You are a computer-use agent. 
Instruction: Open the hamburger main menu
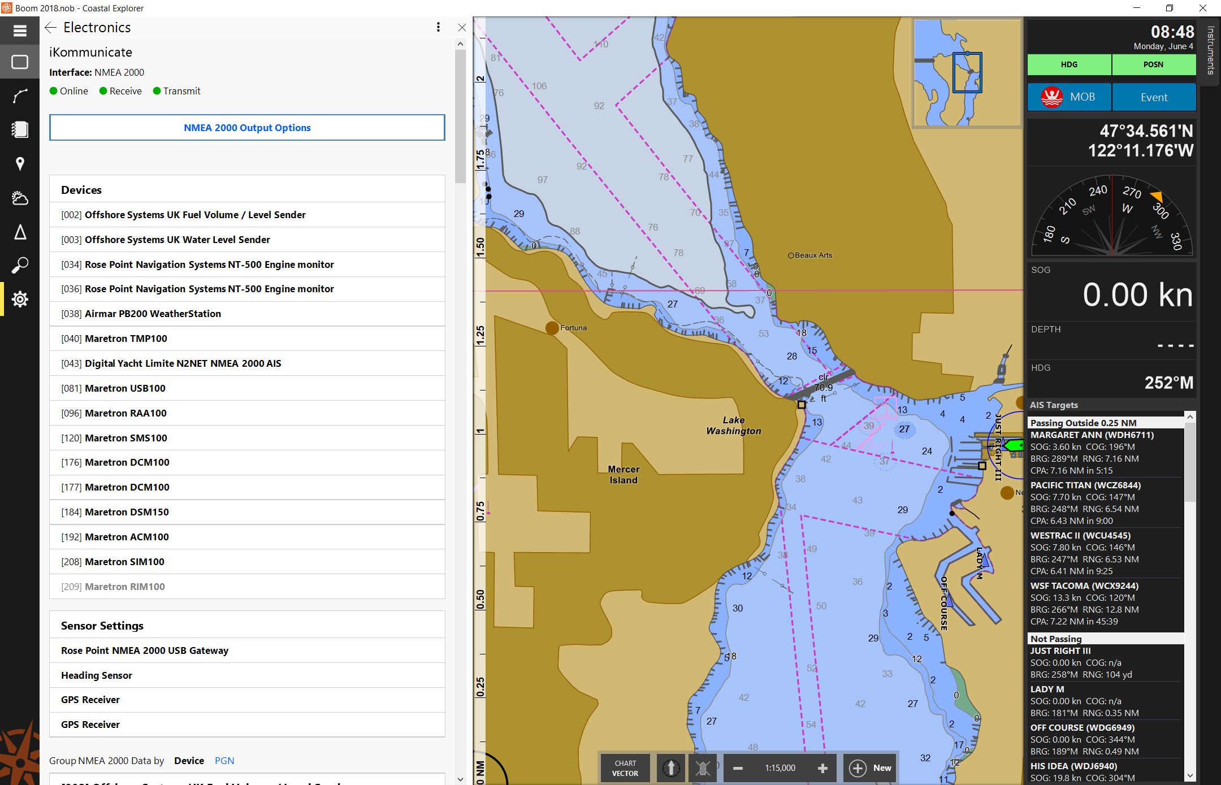pyautogui.click(x=20, y=31)
